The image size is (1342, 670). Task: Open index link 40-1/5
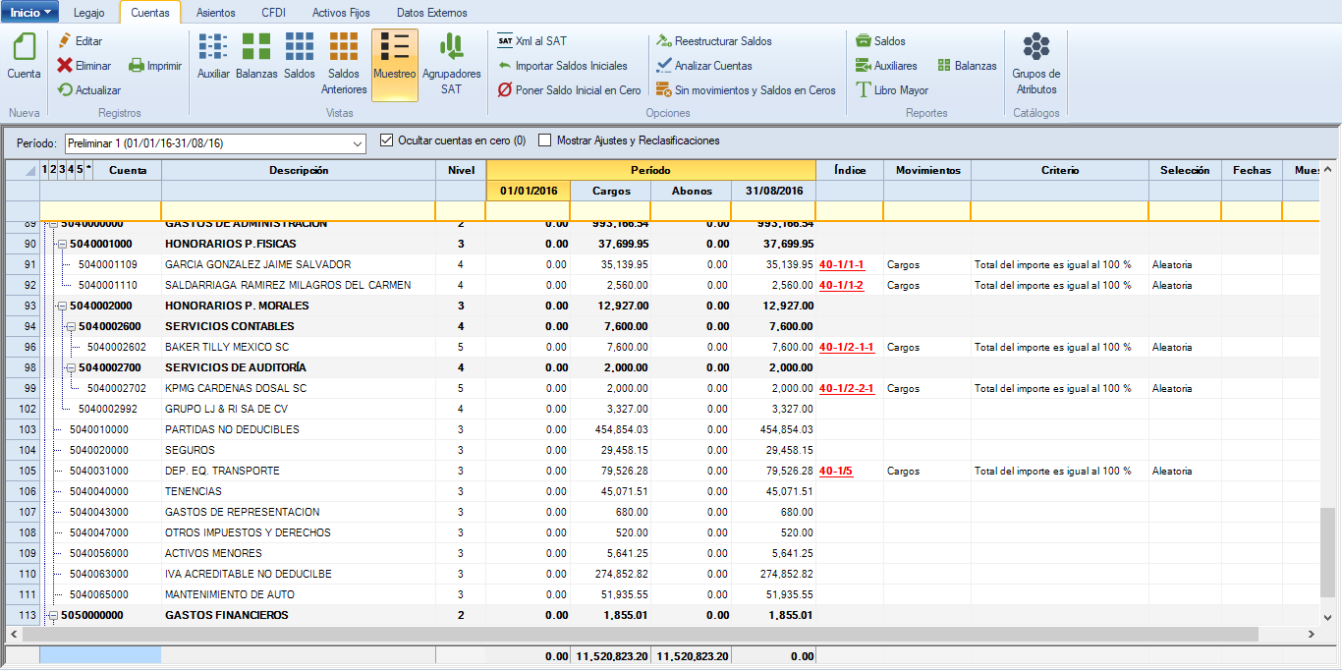click(836, 472)
